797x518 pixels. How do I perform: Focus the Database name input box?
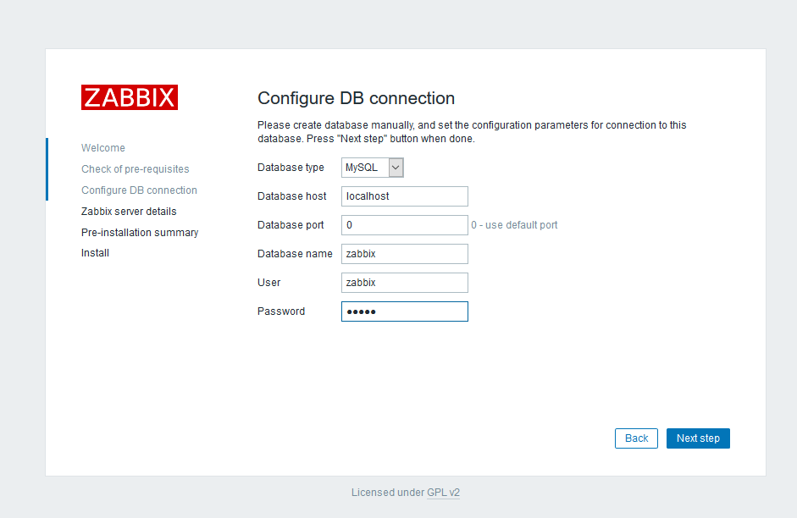click(x=404, y=254)
